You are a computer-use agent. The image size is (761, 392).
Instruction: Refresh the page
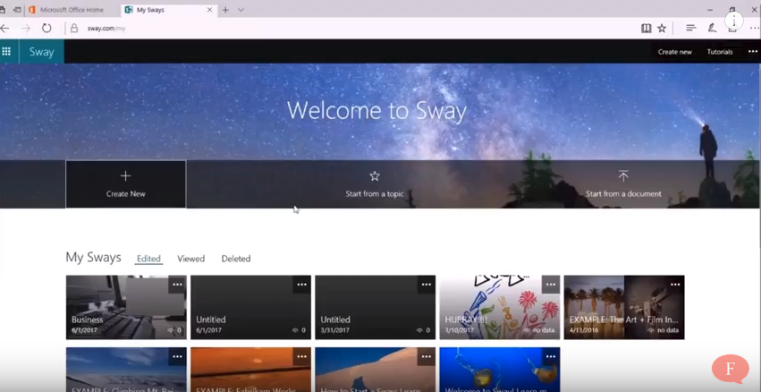(47, 28)
